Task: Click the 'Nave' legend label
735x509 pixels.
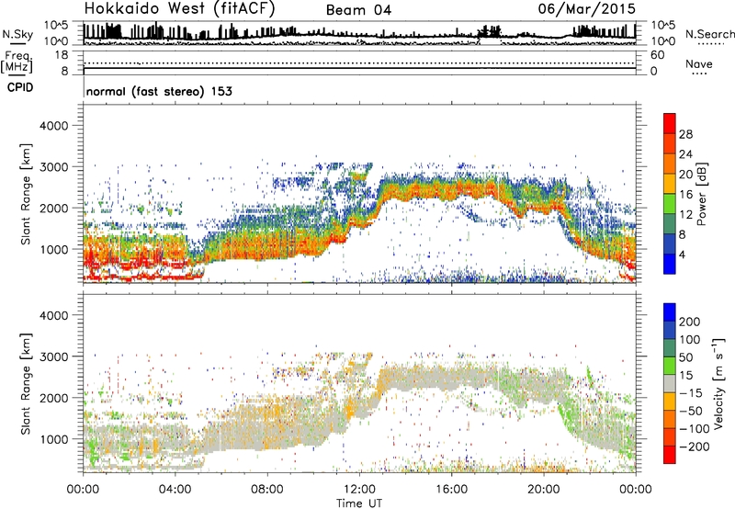Action: point(699,63)
